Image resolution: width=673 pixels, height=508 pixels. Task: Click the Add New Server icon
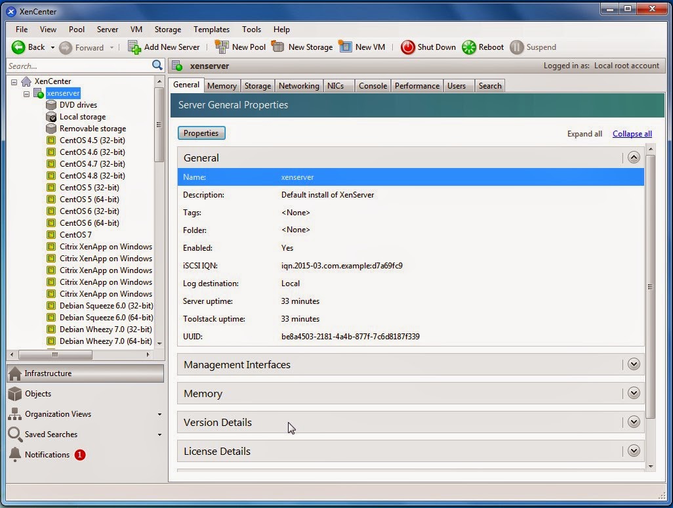134,47
